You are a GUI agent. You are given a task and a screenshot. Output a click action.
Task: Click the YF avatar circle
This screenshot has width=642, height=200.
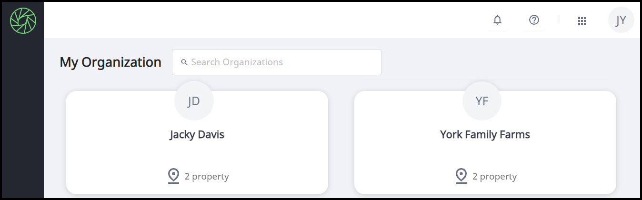click(x=482, y=101)
